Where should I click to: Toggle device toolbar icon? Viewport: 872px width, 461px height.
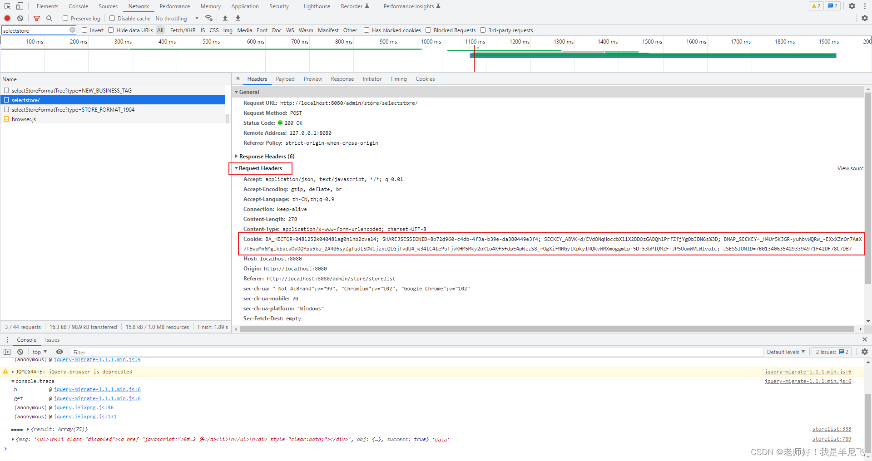click(20, 6)
